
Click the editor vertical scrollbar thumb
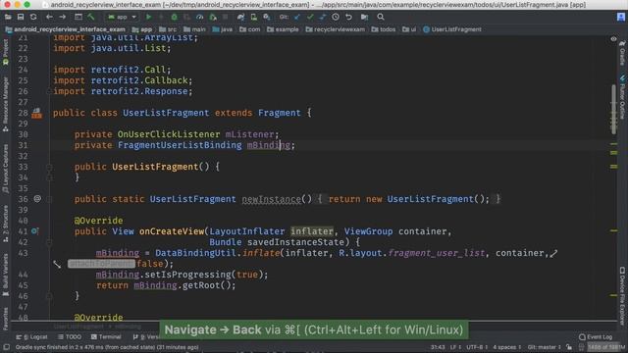613,110
